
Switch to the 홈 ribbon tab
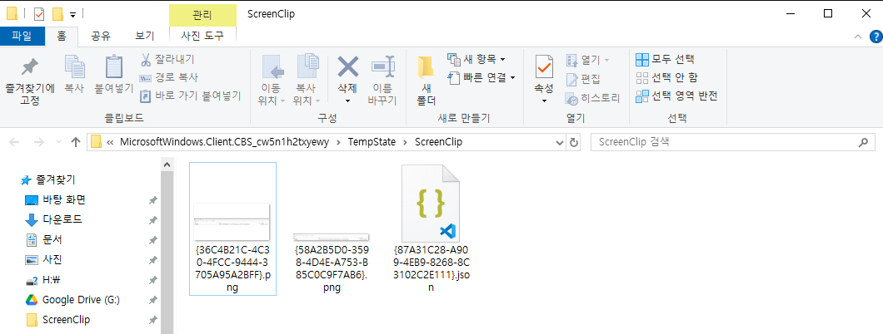pos(62,37)
